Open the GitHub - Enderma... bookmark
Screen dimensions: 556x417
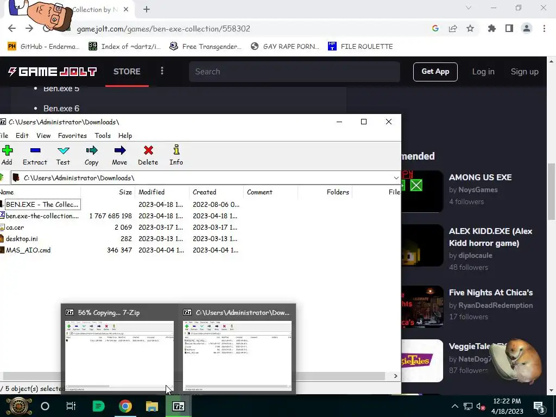[x=43, y=47]
